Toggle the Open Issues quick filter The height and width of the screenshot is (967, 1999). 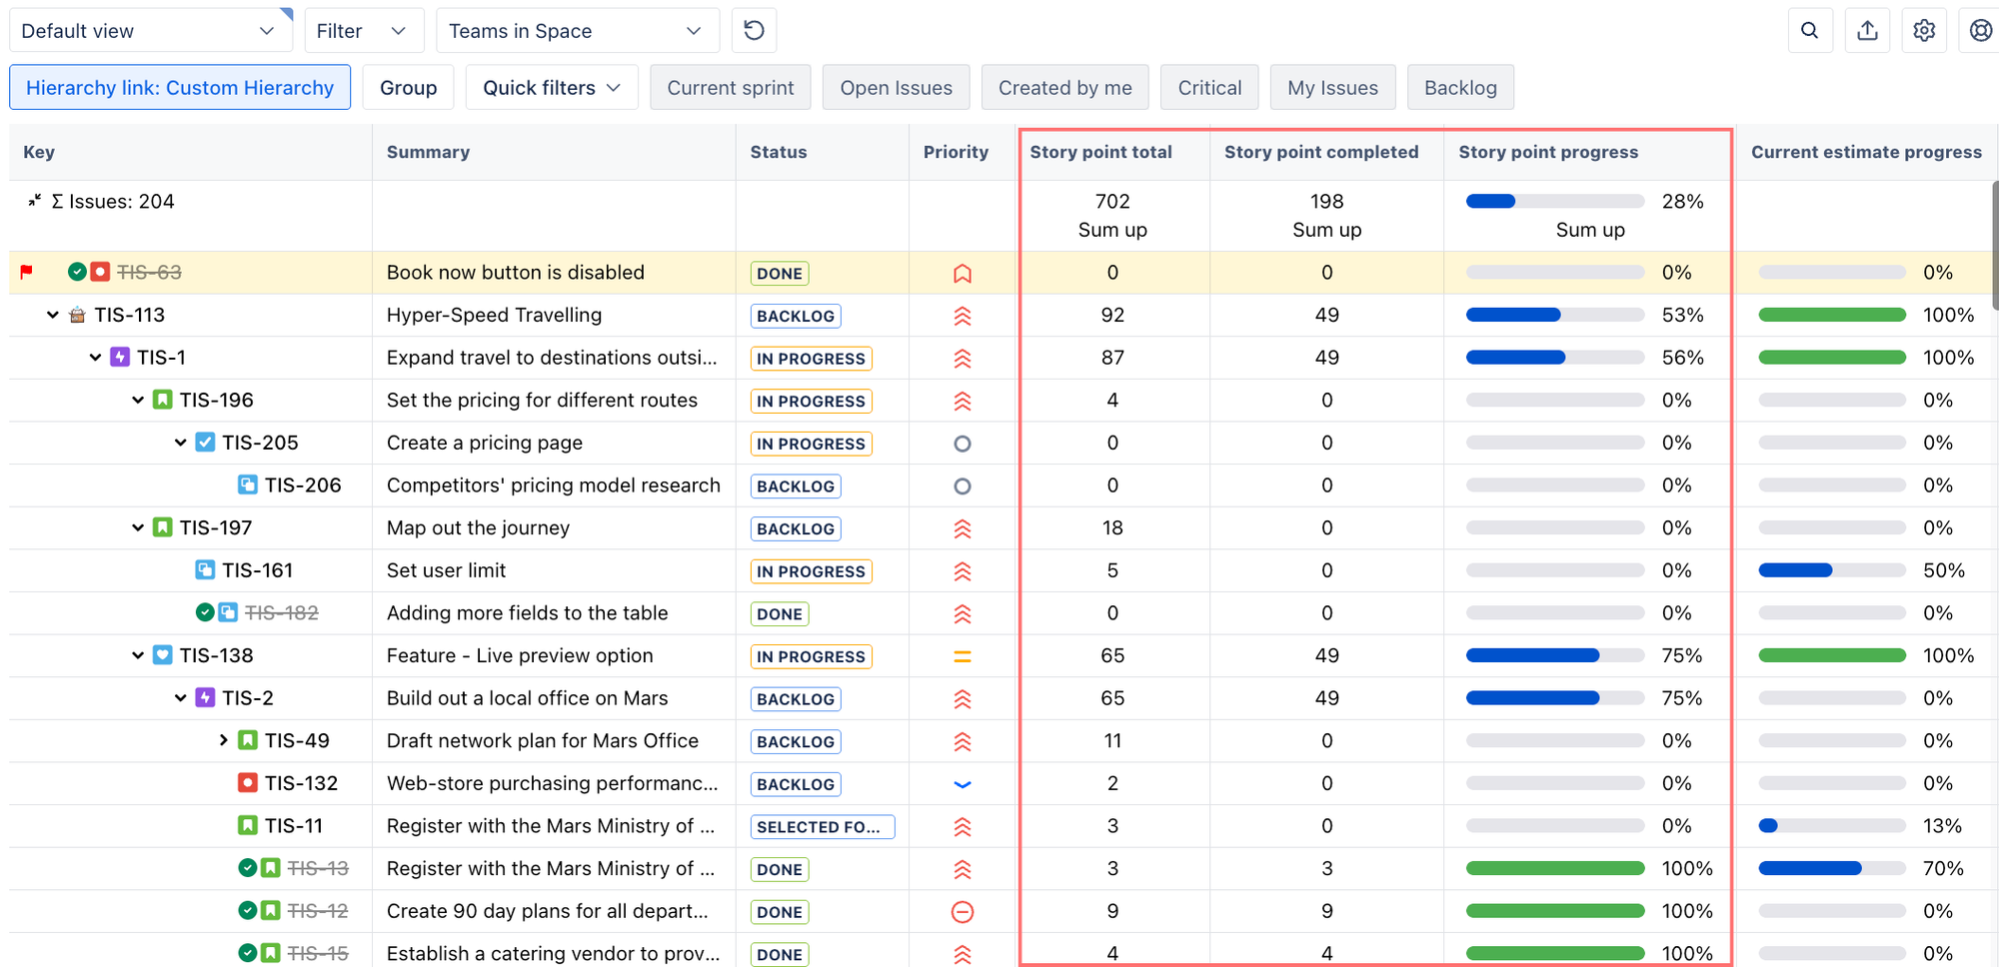pyautogui.click(x=897, y=87)
